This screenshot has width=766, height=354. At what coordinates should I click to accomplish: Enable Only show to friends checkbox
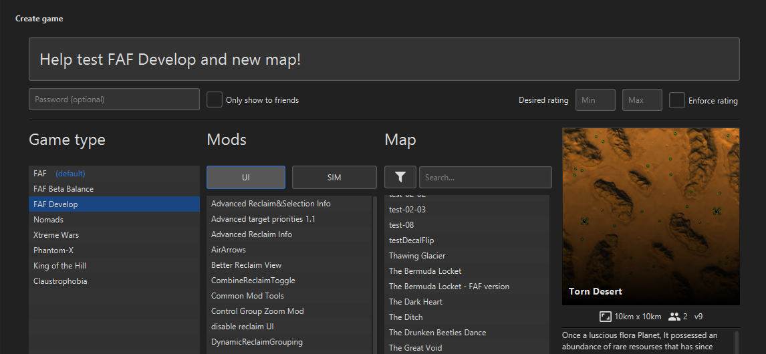(x=215, y=100)
